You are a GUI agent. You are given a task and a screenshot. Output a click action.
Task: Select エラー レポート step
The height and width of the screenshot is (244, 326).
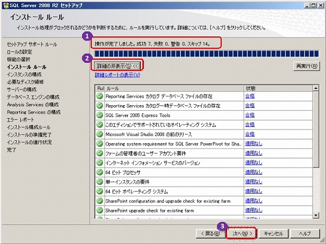[x=21, y=120]
